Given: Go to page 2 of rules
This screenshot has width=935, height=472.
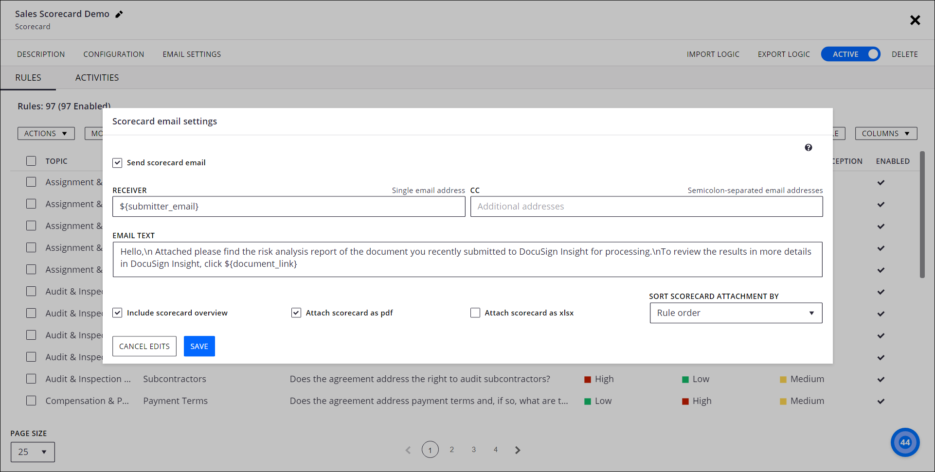Looking at the screenshot, I should pyautogui.click(x=452, y=450).
